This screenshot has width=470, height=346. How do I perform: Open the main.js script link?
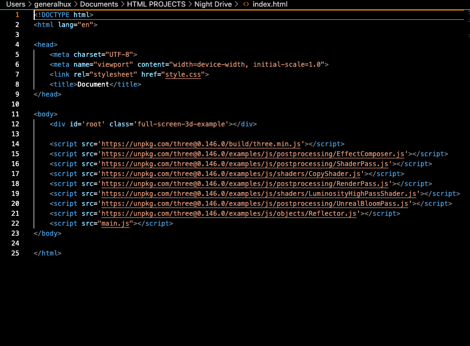(x=115, y=223)
